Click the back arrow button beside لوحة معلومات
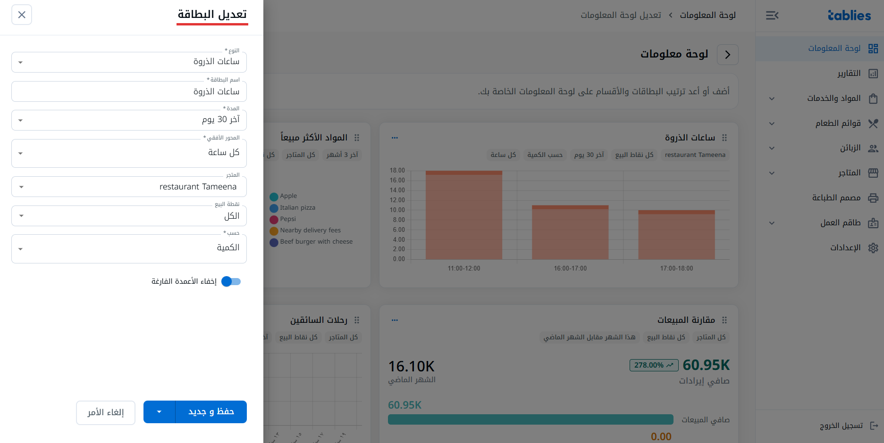Viewport: 884px width, 443px height. point(727,55)
